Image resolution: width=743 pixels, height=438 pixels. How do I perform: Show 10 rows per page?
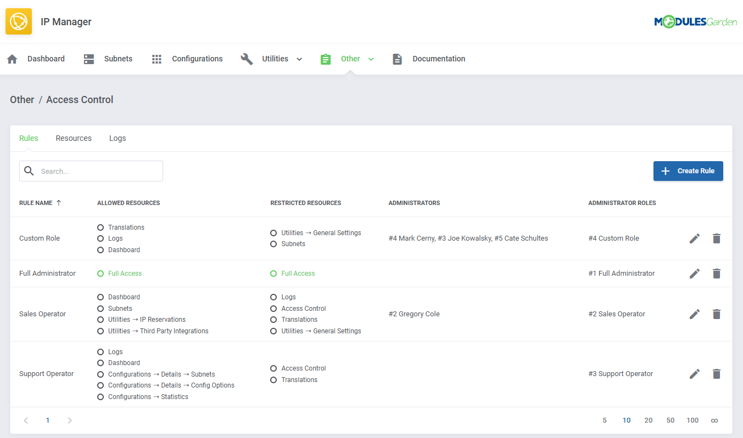[x=627, y=420]
